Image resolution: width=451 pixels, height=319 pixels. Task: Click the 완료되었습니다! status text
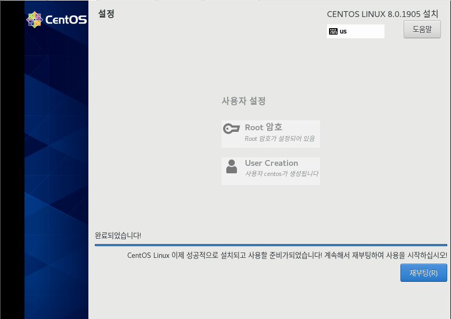118,236
